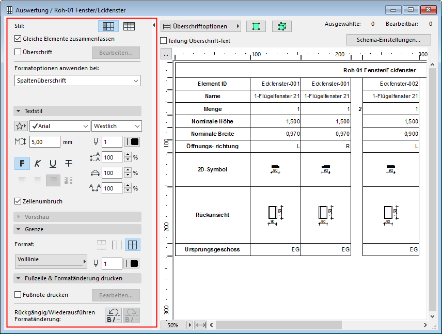Click the favorites star button in Textstil
The height and width of the screenshot is (334, 442).
[21, 126]
